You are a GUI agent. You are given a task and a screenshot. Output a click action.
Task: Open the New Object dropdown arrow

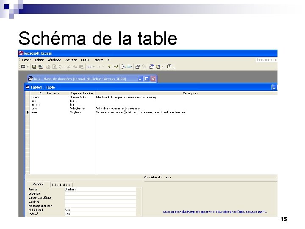162,67
